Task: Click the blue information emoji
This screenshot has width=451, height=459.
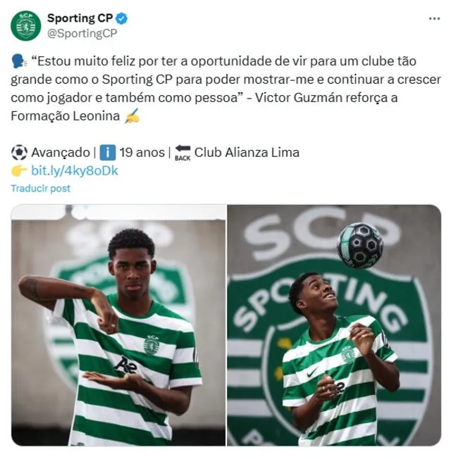Action: tap(108, 153)
